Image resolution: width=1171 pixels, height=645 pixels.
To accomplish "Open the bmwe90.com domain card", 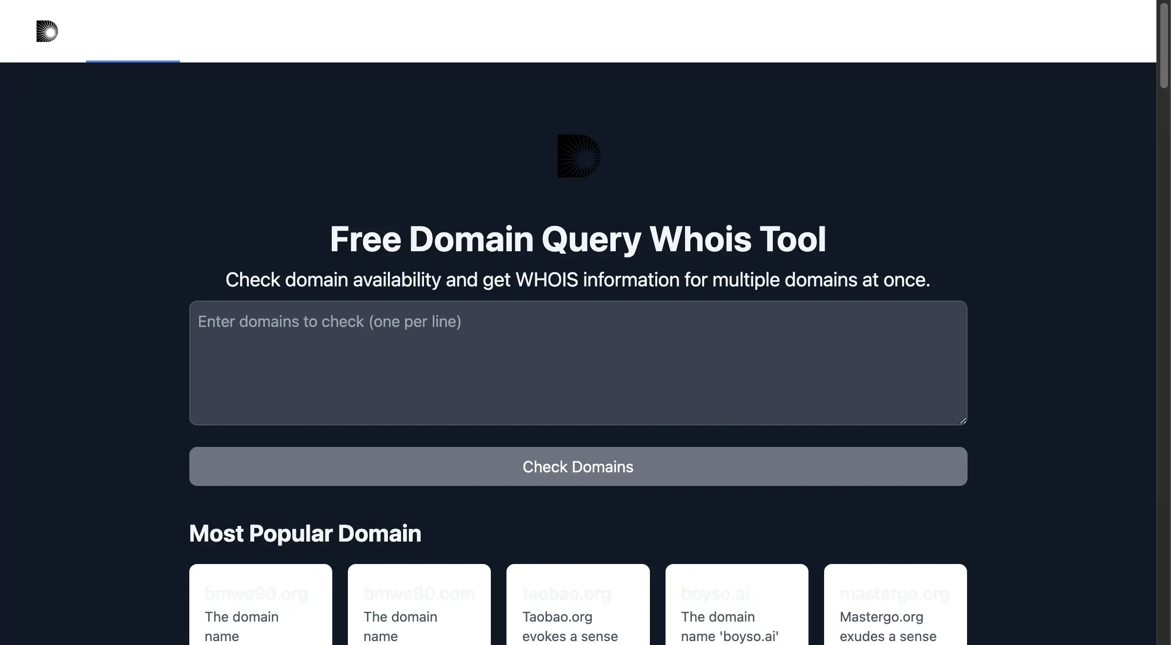I will point(419,605).
